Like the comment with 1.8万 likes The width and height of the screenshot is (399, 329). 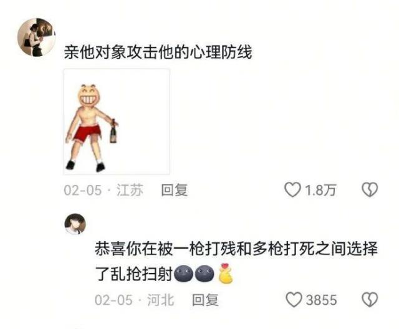(292, 190)
